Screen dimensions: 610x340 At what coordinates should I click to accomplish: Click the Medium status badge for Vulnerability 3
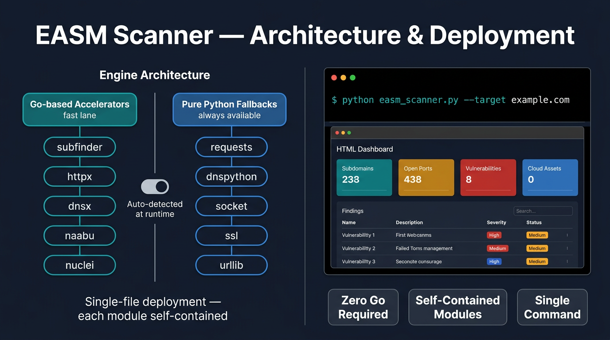[x=537, y=262]
